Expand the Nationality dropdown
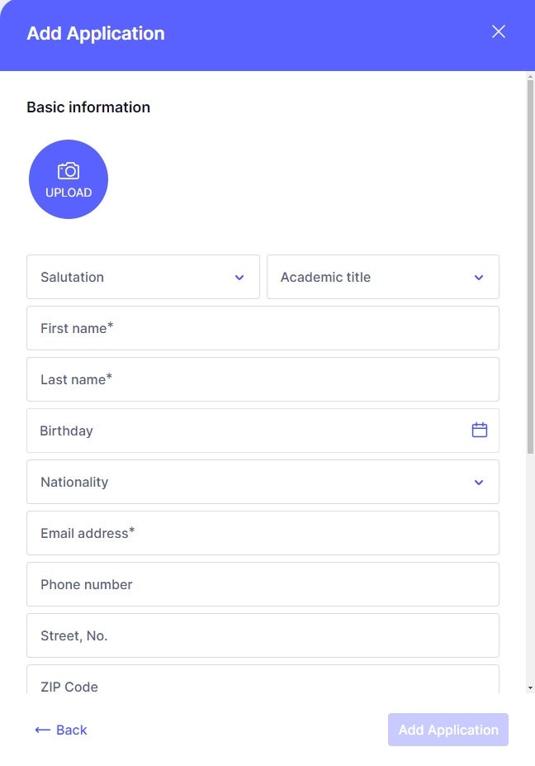 (x=263, y=482)
